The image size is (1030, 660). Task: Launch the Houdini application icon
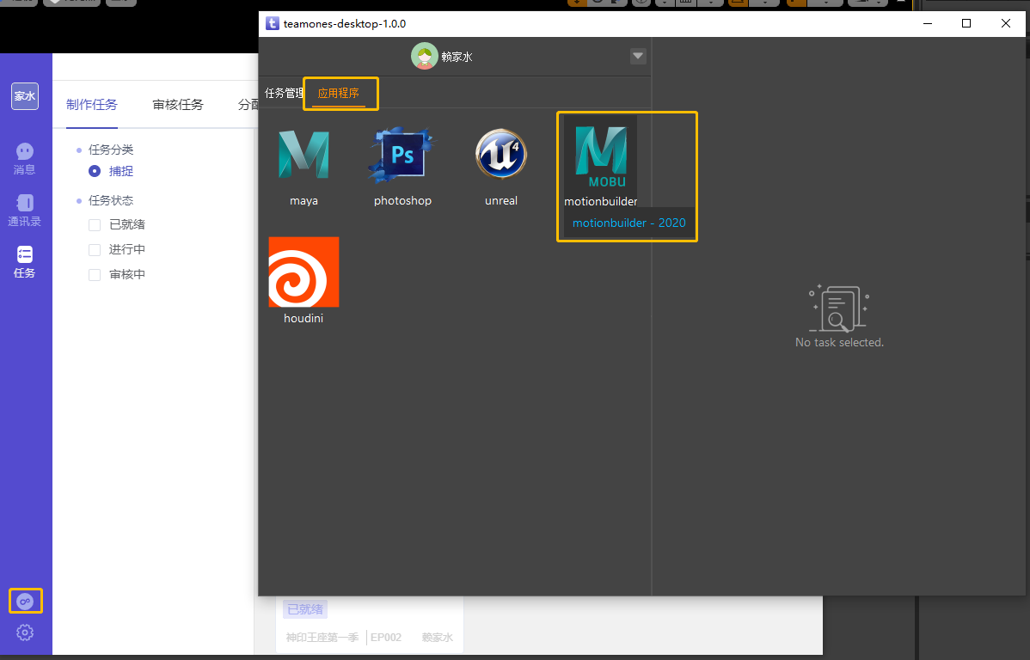303,272
